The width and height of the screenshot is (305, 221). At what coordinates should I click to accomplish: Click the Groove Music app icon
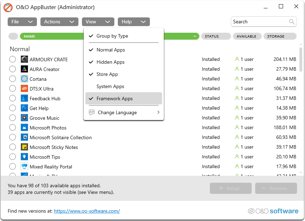click(x=24, y=118)
